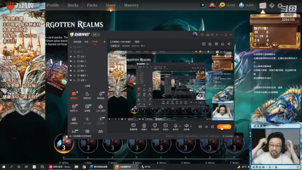Switch to the first scene tab 我的场景

click(77, 42)
